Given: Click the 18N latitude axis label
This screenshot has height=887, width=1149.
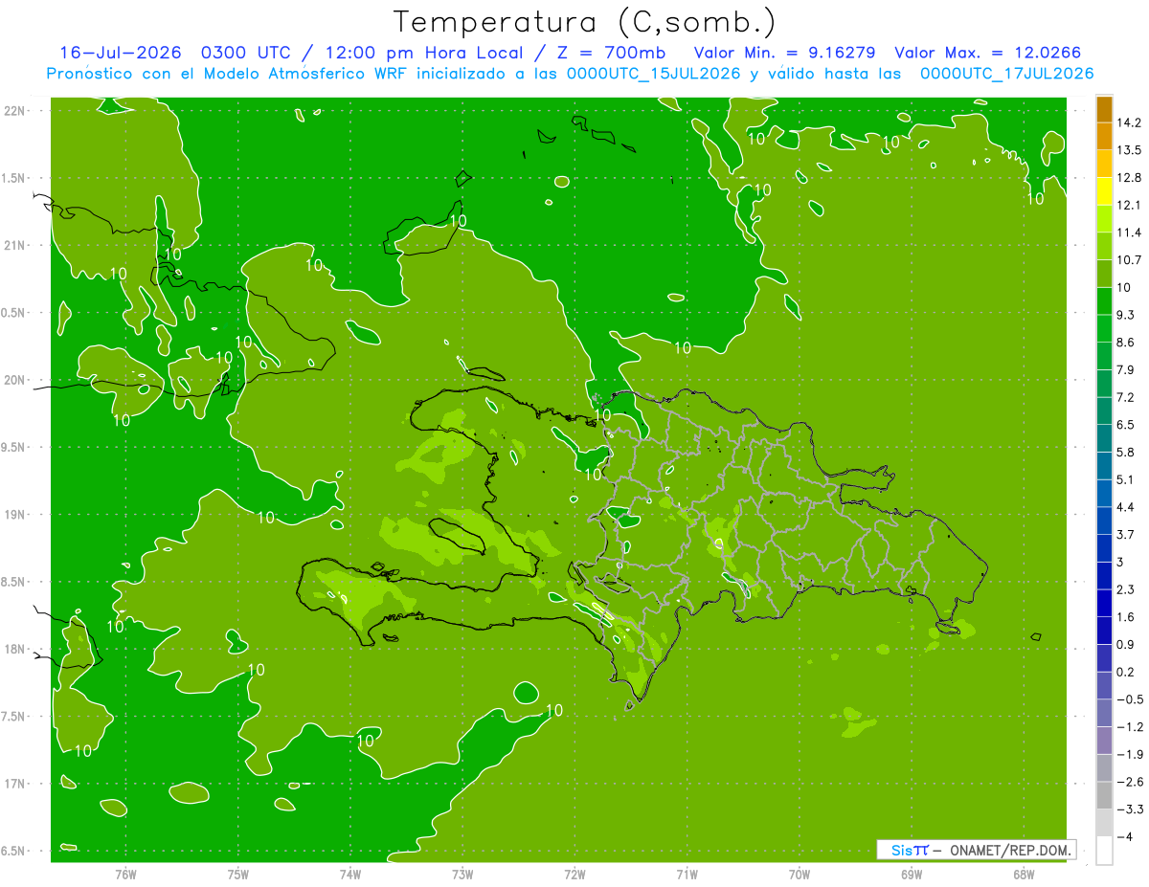Looking at the screenshot, I should 13,649.
